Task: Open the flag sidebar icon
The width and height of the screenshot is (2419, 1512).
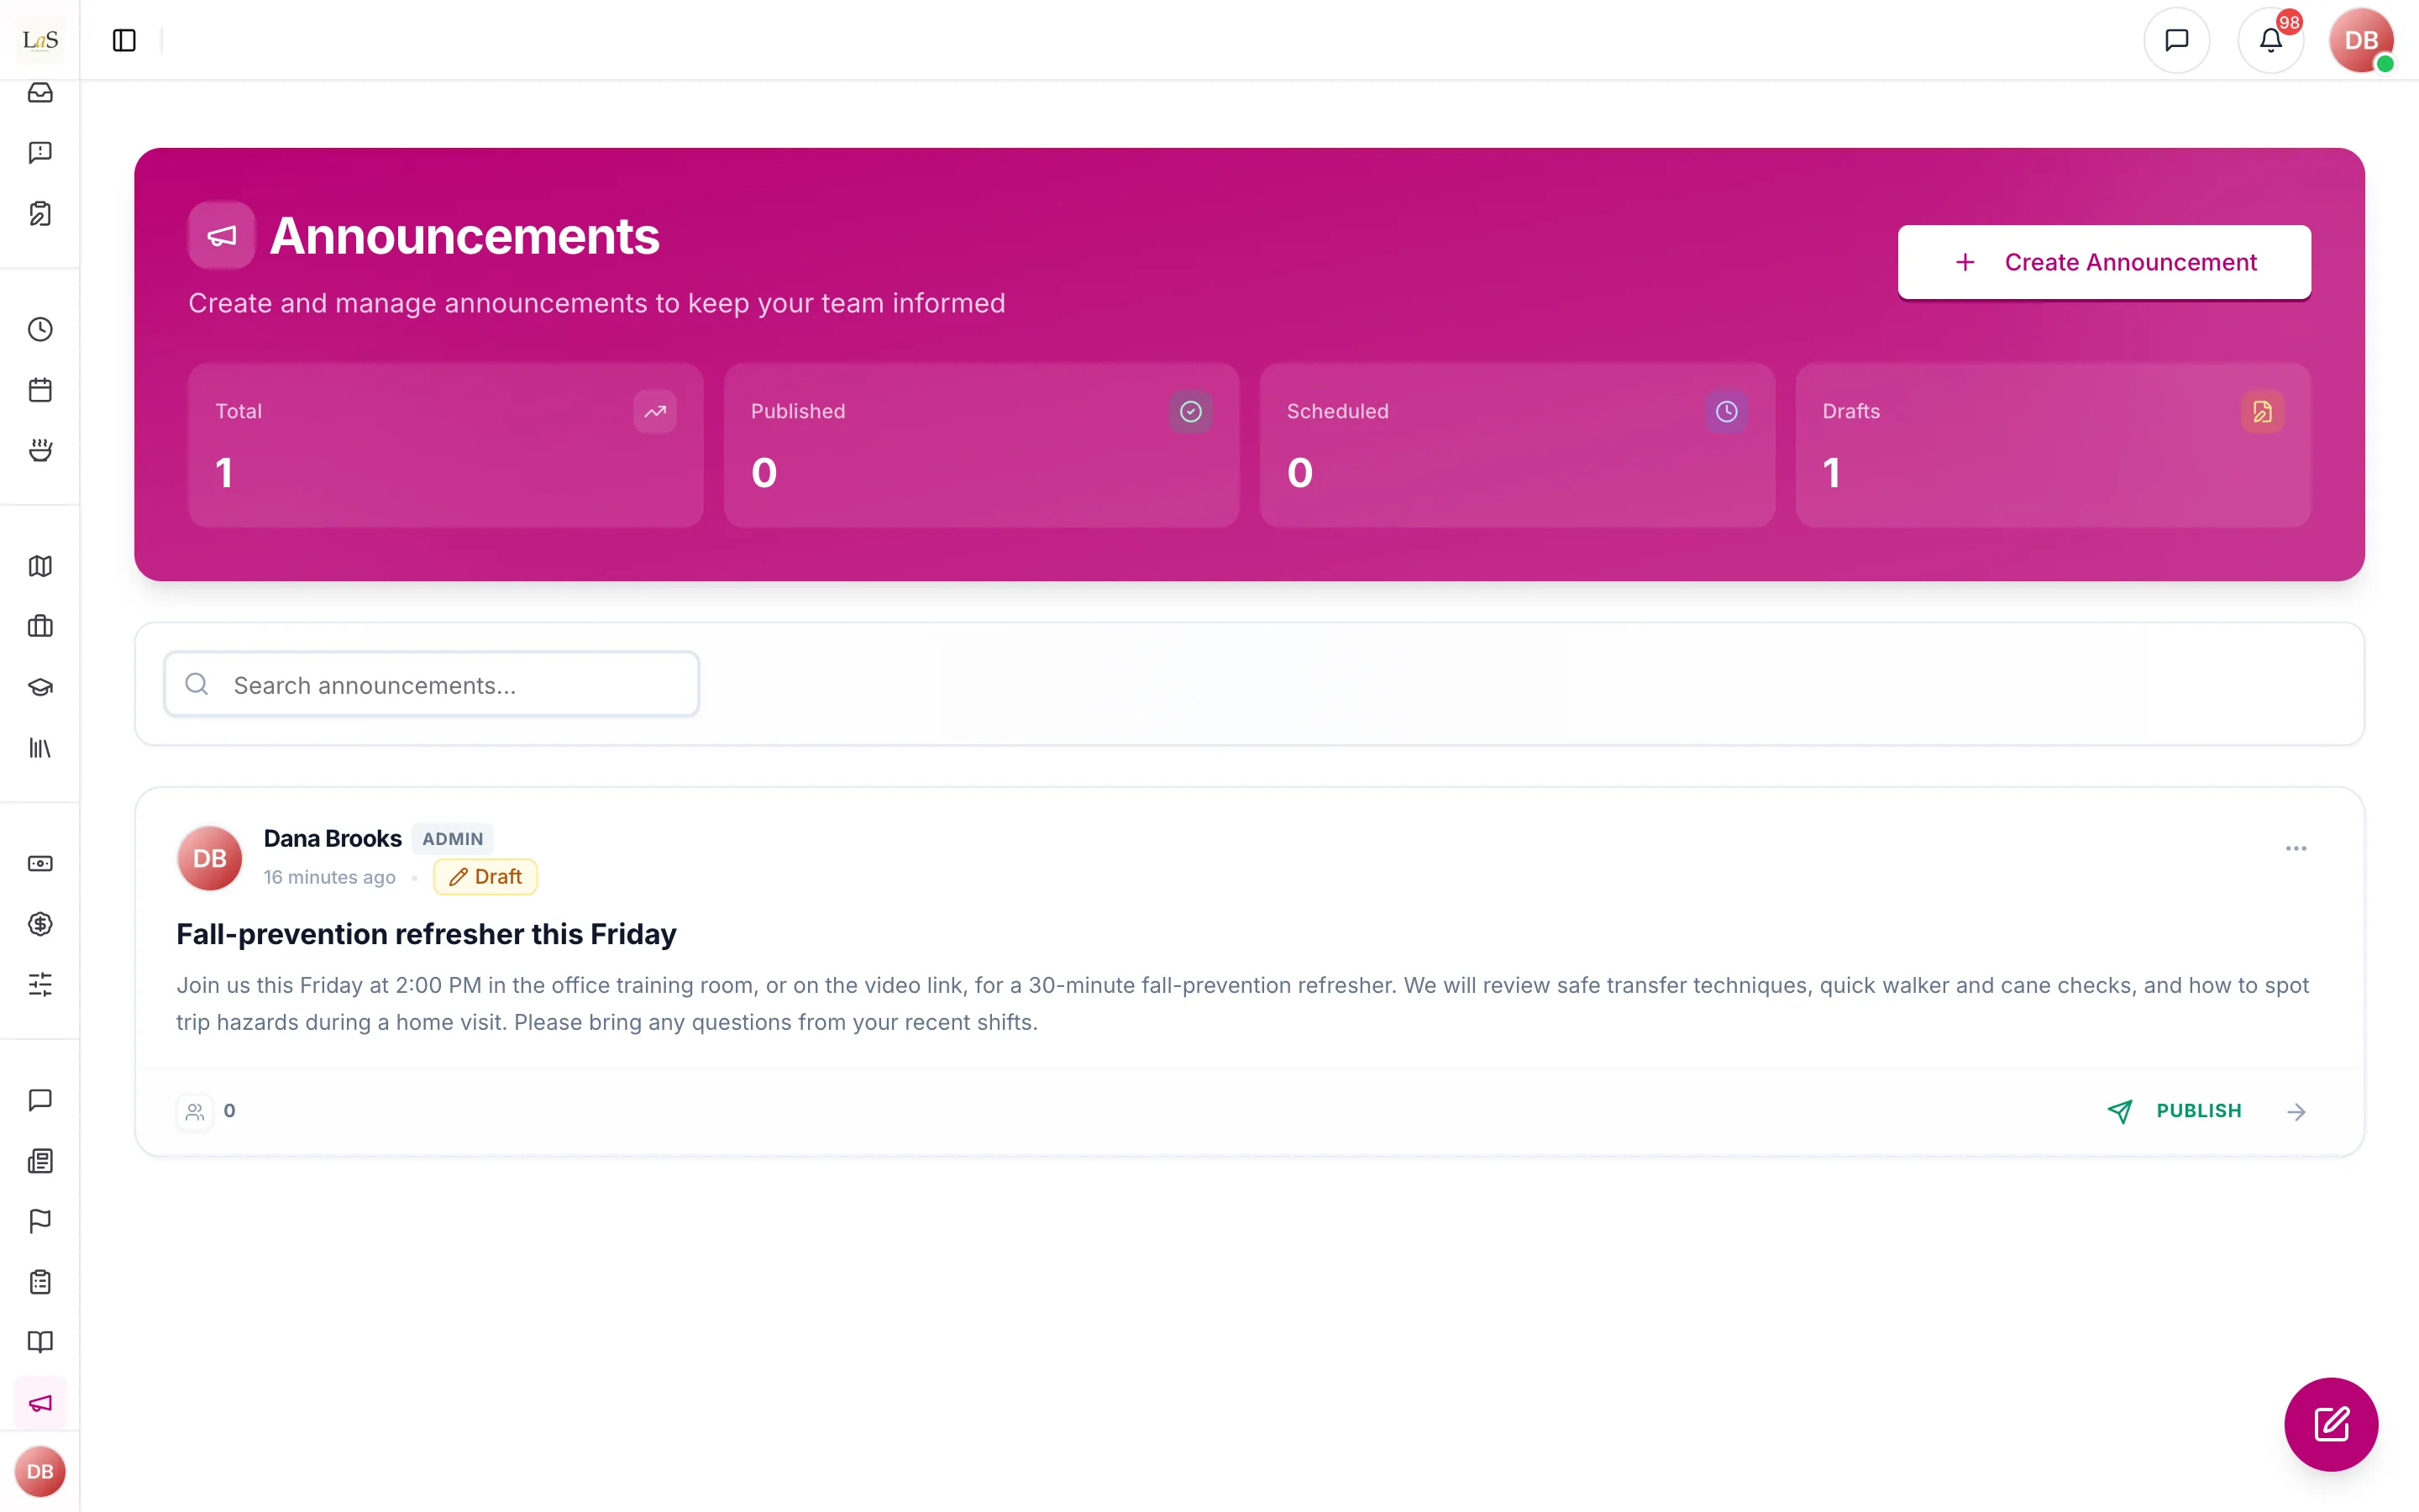Action: pos(40,1221)
